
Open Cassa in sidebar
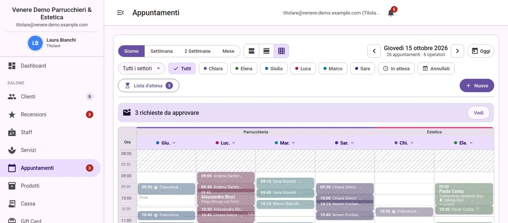(x=50, y=204)
